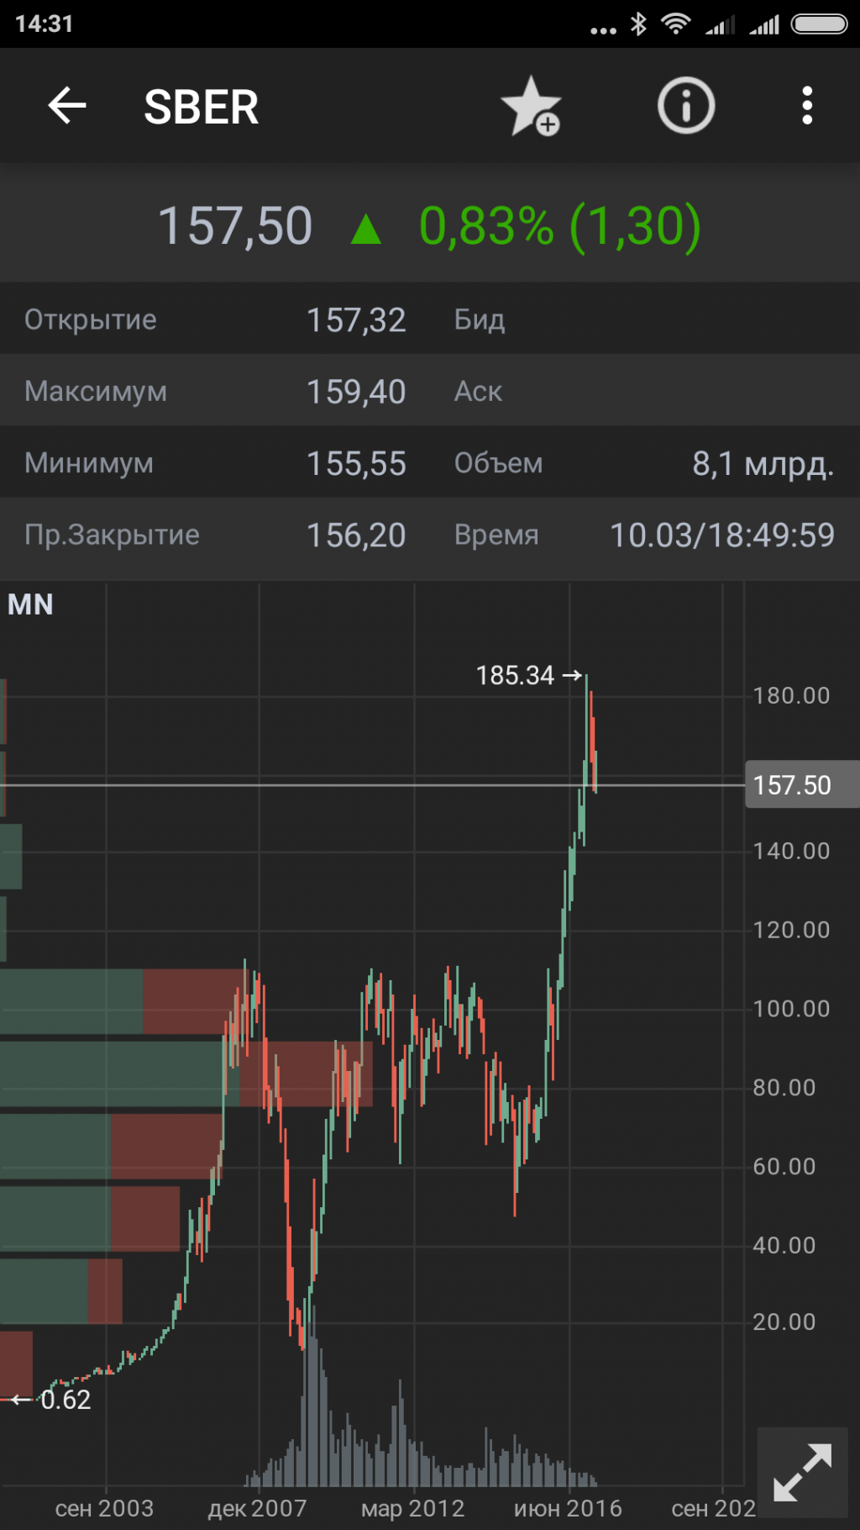Tap the 40.00 price axis label
The height and width of the screenshot is (1530, 860).
click(784, 1245)
